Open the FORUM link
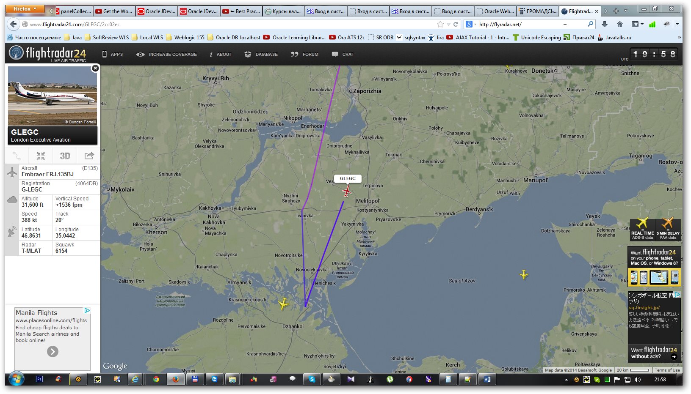Screen dimensions: 691x394 305,54
